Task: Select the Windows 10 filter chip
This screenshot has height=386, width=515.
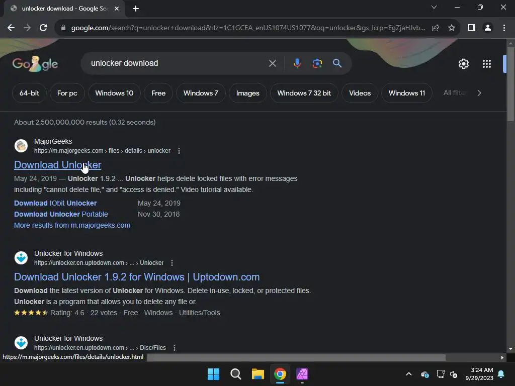Action: pos(114,93)
